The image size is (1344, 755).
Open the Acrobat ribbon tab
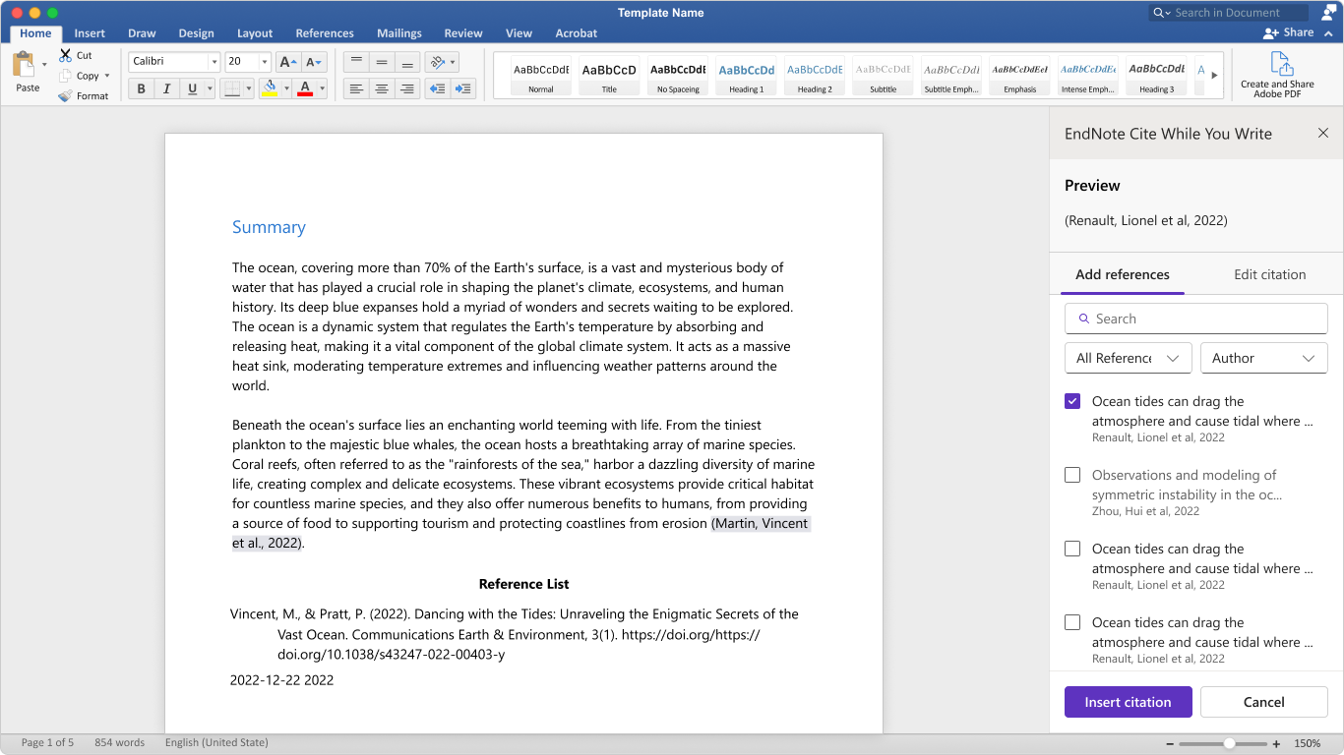pos(576,32)
